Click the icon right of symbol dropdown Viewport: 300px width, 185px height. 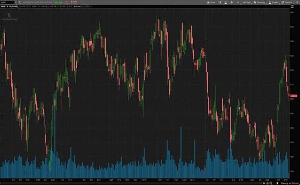click(19, 2)
